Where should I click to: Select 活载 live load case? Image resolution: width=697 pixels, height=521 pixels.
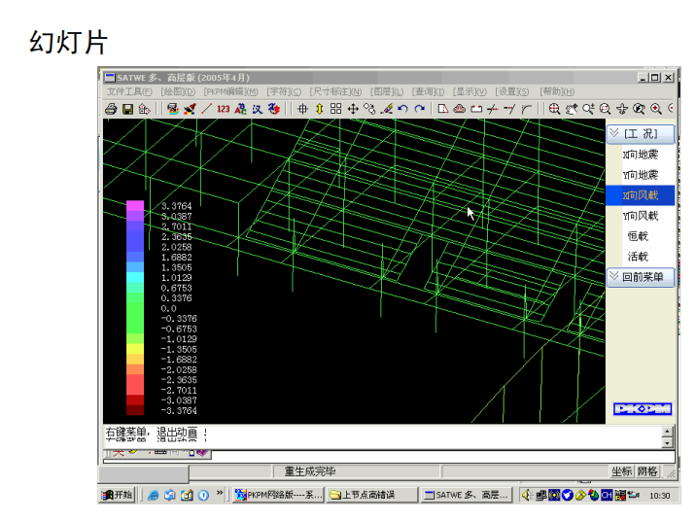(638, 257)
